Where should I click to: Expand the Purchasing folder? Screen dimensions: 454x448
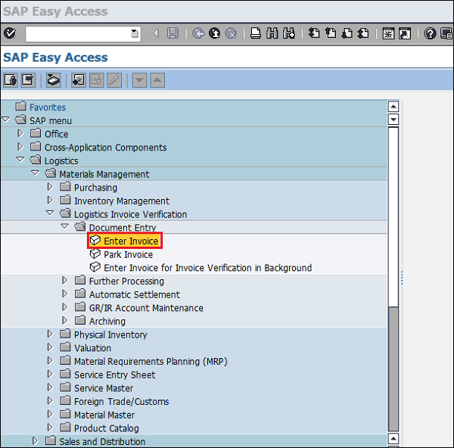[x=50, y=187]
